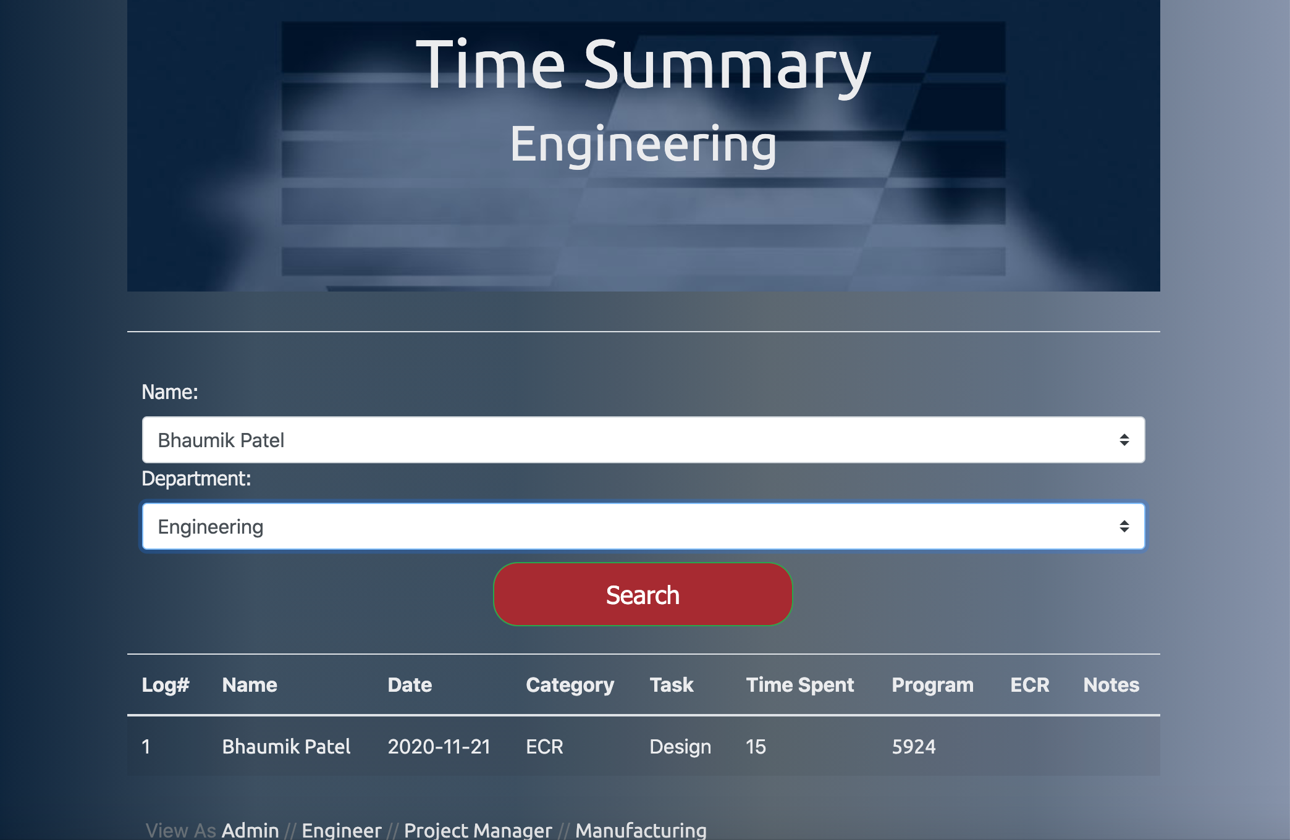Click the Log# column header

pos(165,685)
